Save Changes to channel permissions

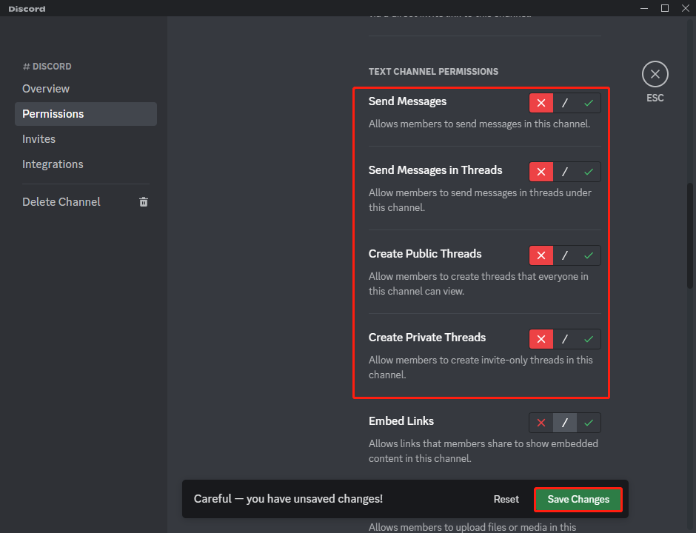(x=578, y=499)
